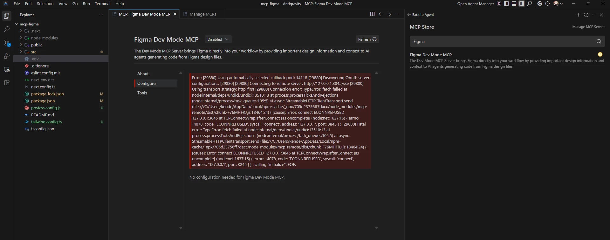The image size is (610, 240).
Task: Select the MCP: Figma Dev Mode MCP tab
Action: point(145,14)
